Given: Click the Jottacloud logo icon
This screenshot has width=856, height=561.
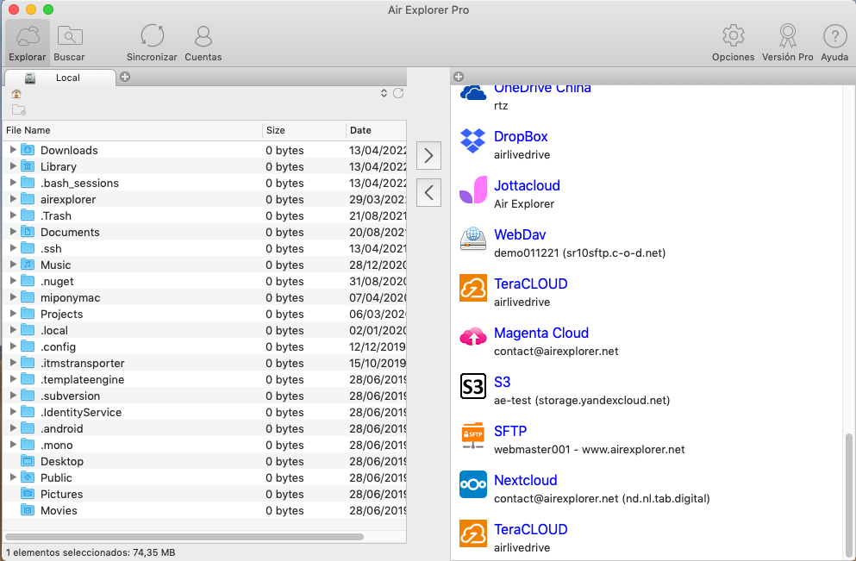Looking at the screenshot, I should pos(472,190).
